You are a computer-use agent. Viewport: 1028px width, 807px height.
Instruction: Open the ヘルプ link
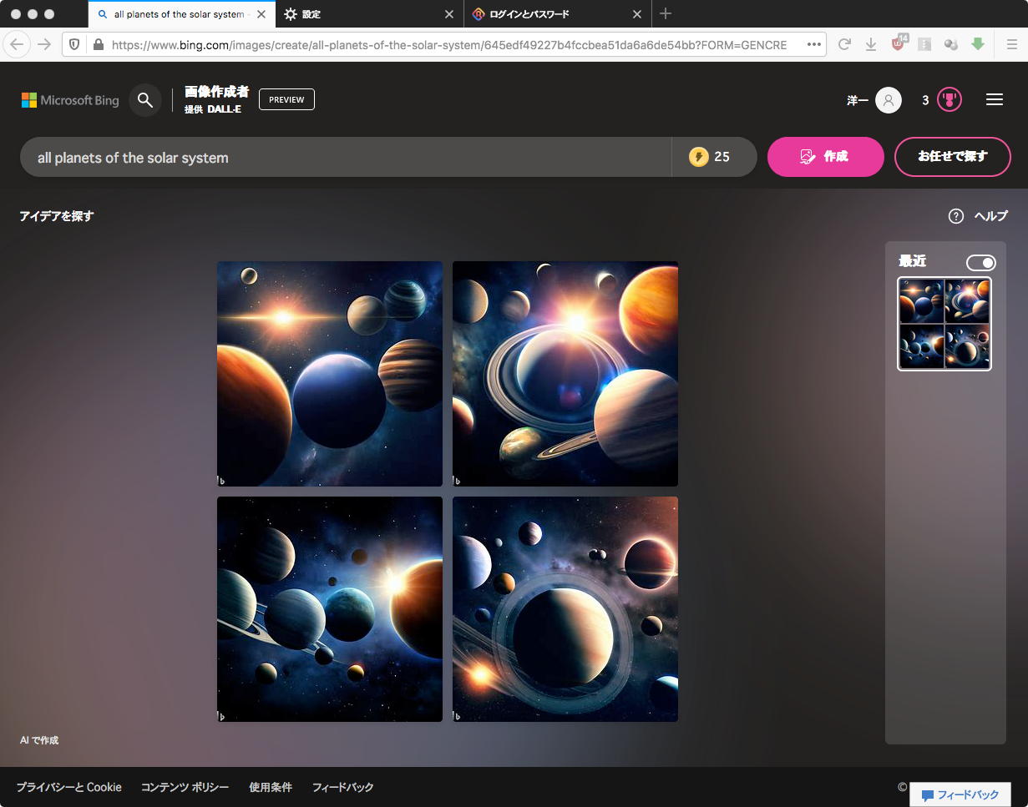[991, 216]
